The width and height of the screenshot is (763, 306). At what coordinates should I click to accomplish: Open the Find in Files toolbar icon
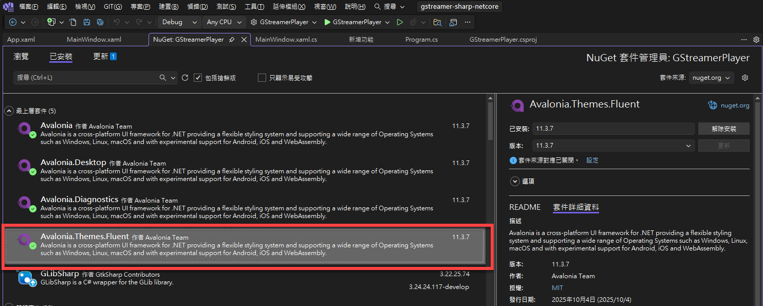coord(437,22)
